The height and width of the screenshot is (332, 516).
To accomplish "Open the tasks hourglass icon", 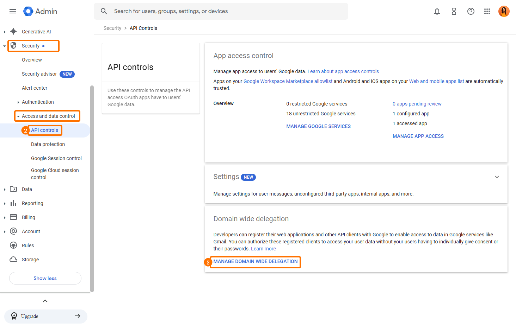I will coord(454,11).
